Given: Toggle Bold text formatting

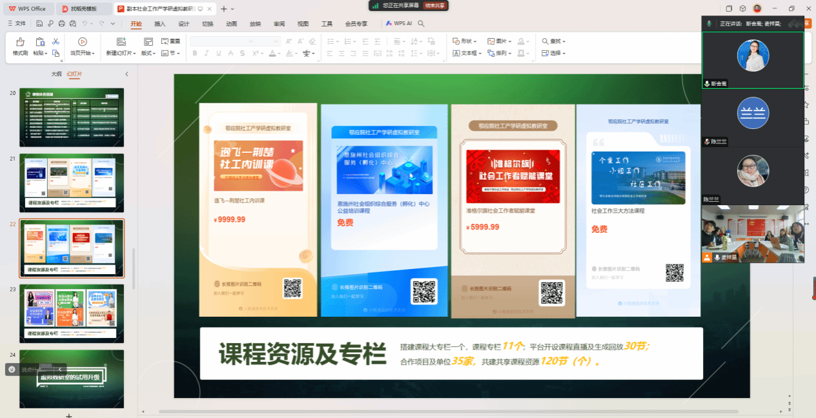Looking at the screenshot, I should tap(194, 54).
